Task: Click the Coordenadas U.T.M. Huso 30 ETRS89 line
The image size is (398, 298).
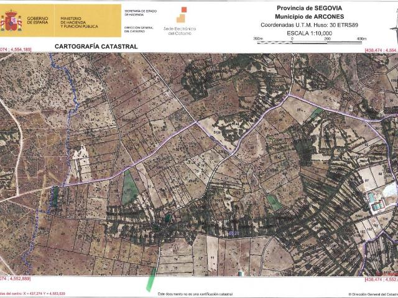Action: (295, 24)
